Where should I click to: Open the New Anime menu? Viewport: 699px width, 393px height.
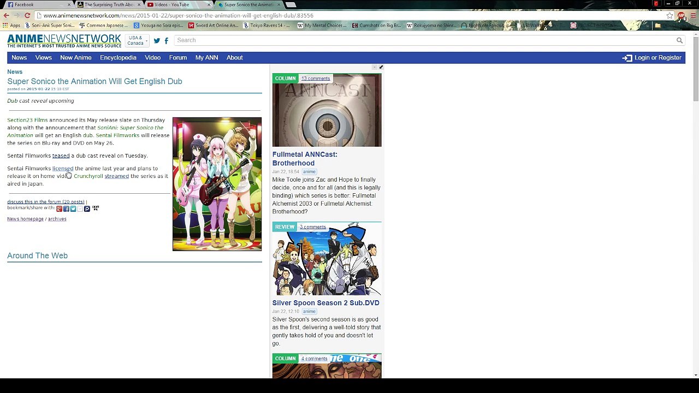point(76,58)
